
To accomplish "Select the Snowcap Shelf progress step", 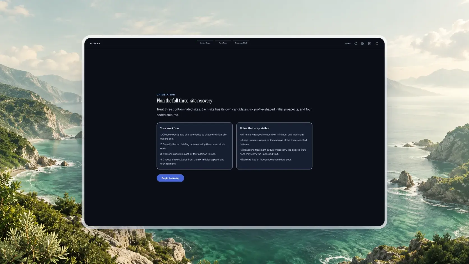I will coord(241,42).
